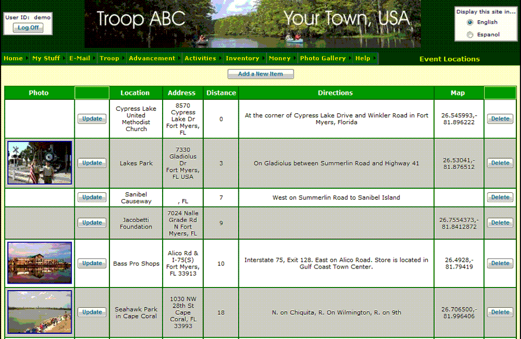Screen dimensions: 521x339
Task: Click directions On Gladiolus between Summerlin Road
Action: coord(336,163)
